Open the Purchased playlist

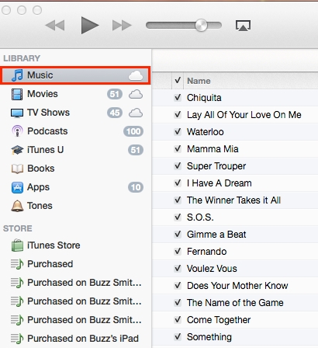point(75,264)
